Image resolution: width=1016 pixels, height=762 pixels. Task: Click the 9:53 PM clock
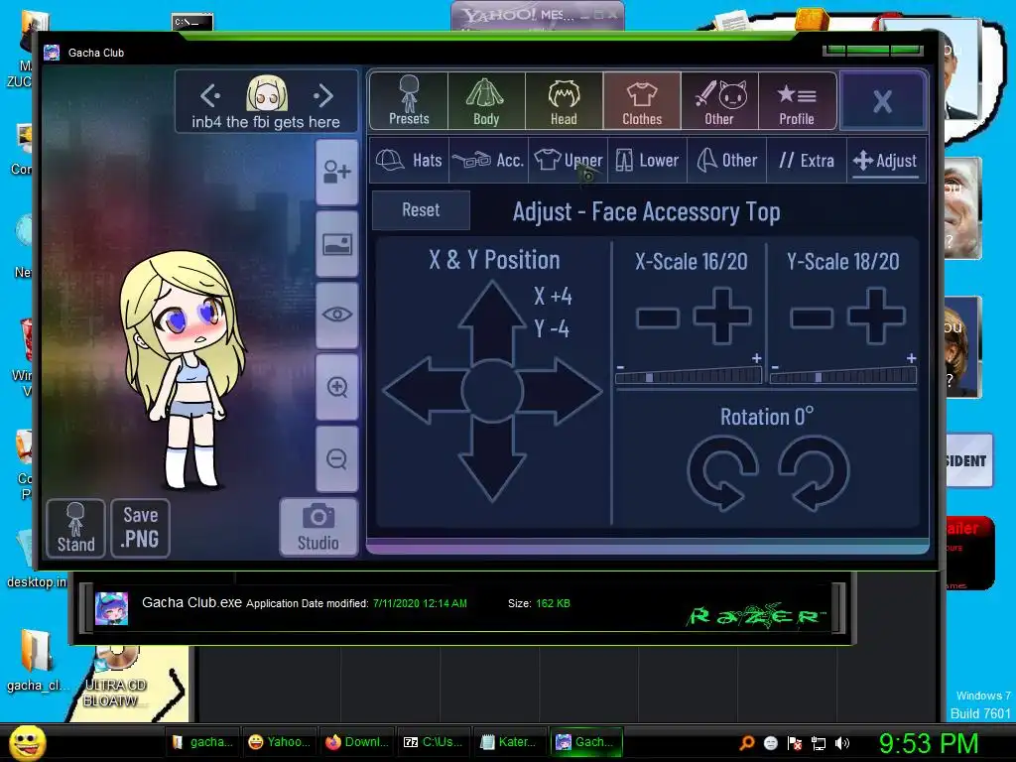928,743
